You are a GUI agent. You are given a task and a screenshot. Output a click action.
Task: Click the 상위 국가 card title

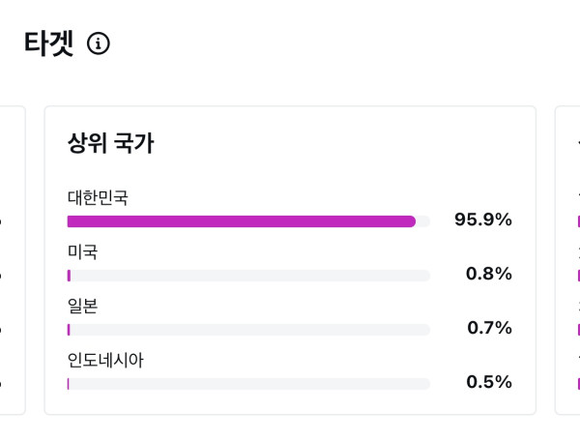(110, 143)
